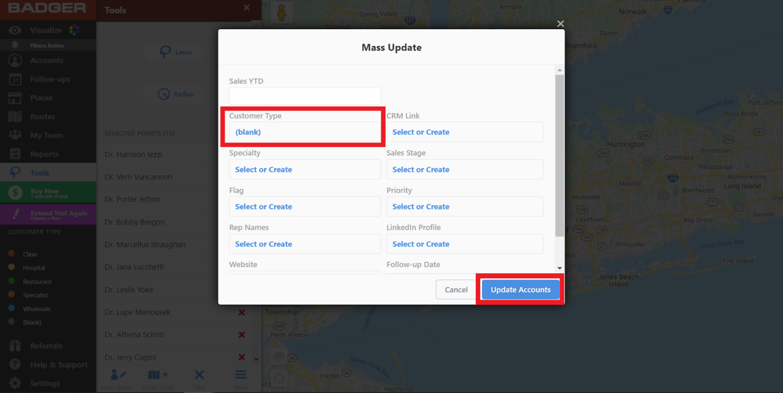The width and height of the screenshot is (783, 393).
Task: Open the Visualize eye icon in sidebar
Action: coord(15,30)
